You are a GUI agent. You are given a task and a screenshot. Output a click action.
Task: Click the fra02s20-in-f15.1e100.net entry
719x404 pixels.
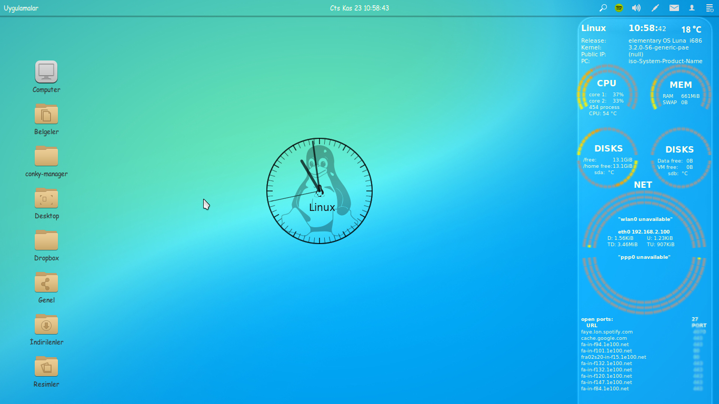(614, 357)
